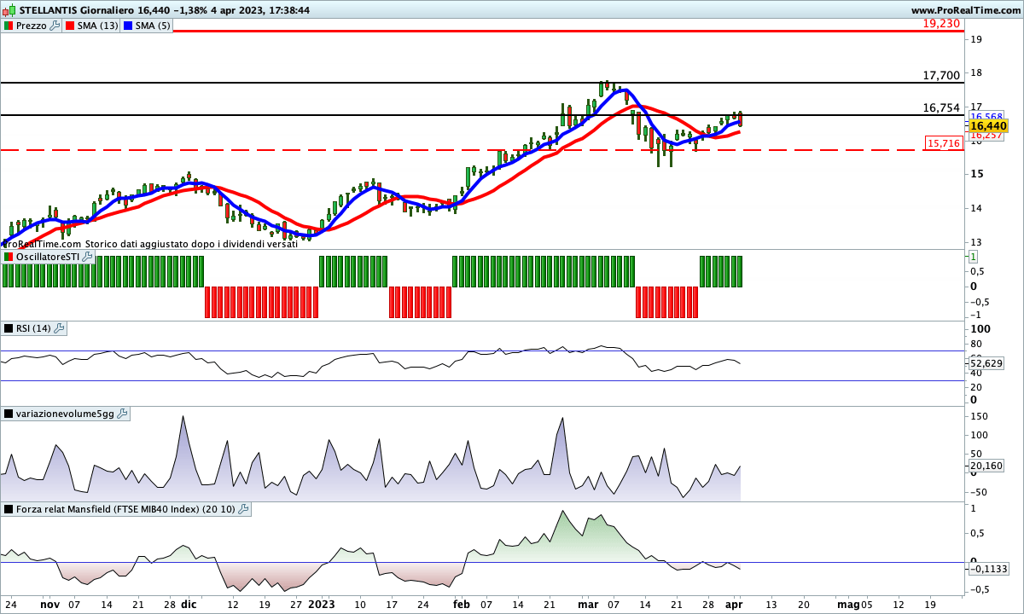Open Prezzo settings wrench icon
The height and width of the screenshot is (614, 1024).
[x=55, y=26]
